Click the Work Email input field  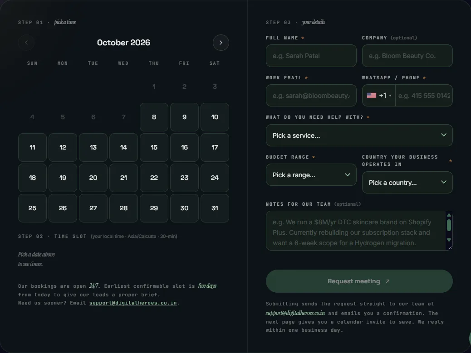coord(311,95)
